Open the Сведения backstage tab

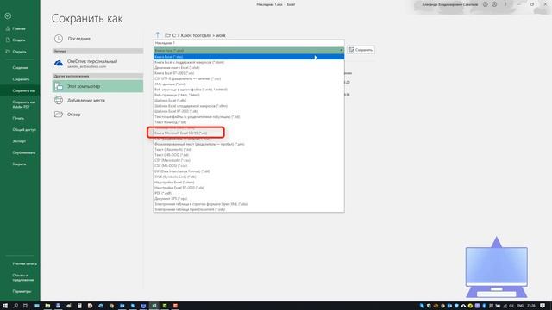pyautogui.click(x=20, y=67)
